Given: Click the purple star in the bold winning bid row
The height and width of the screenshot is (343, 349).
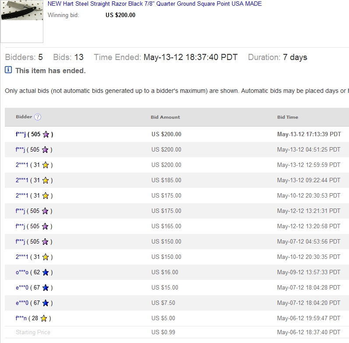Looking at the screenshot, I should [x=46, y=134].
